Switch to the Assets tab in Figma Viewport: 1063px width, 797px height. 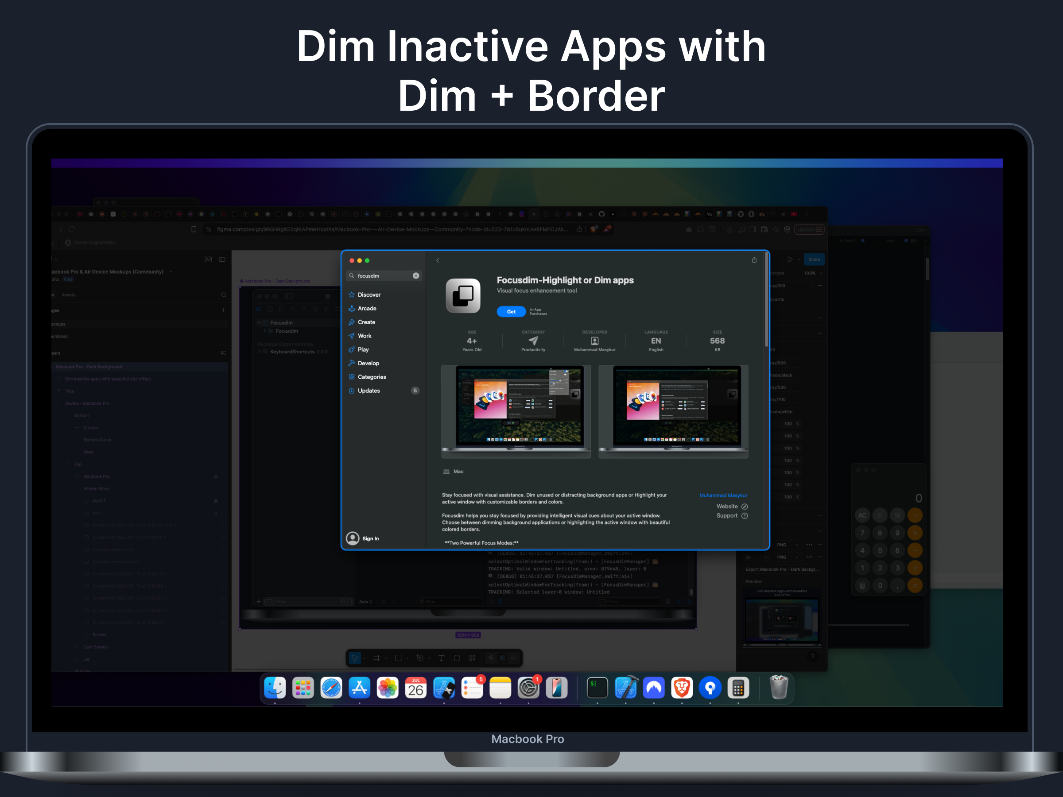(68, 295)
